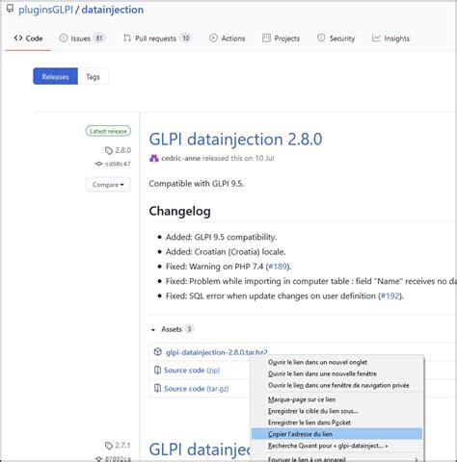Image resolution: width=457 pixels, height=462 pixels.
Task: Click the Insights tab graph icon
Action: coord(376,38)
